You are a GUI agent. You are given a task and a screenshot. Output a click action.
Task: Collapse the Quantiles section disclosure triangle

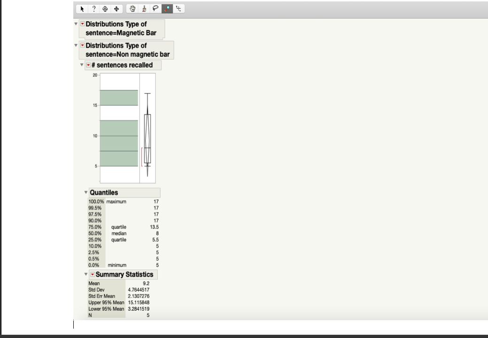pos(85,192)
